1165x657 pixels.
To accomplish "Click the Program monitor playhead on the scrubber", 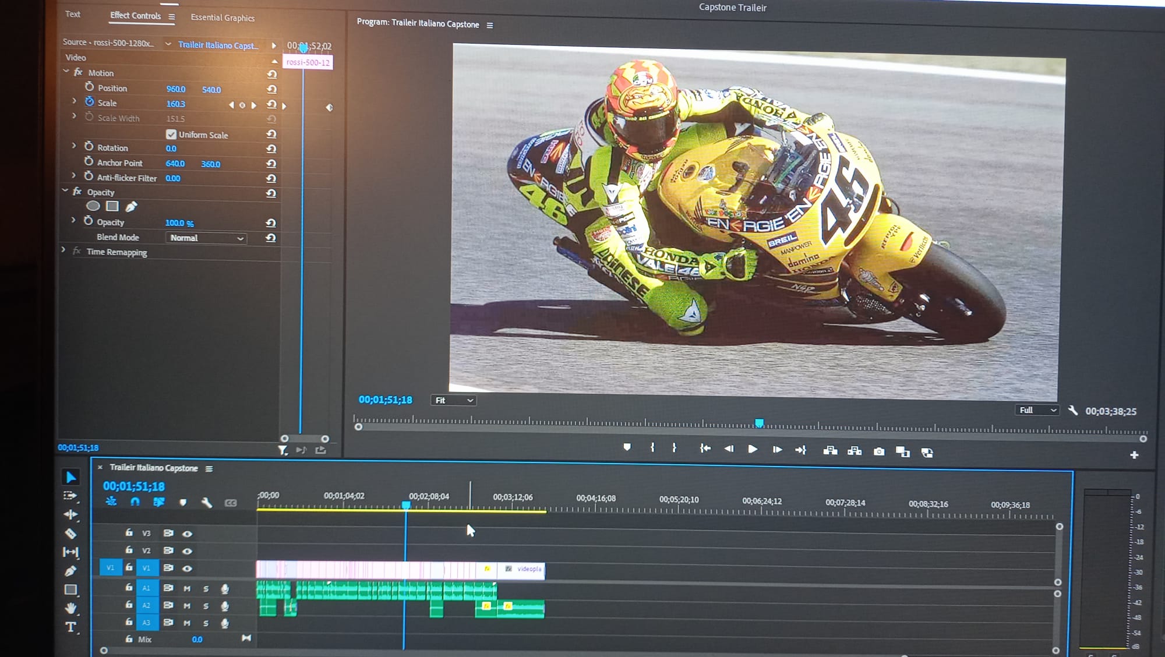I will (x=759, y=423).
